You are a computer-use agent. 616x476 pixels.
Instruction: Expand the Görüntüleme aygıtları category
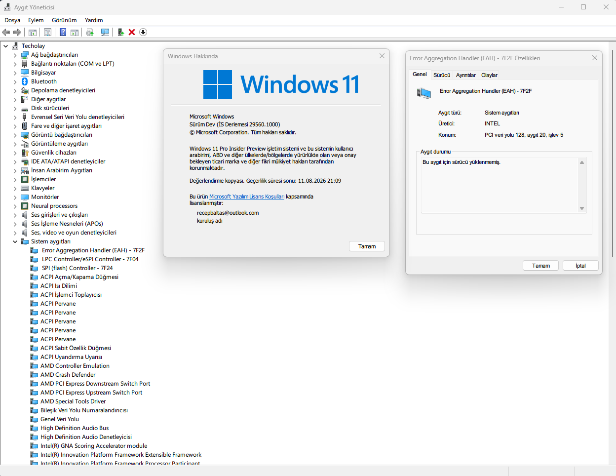click(x=15, y=144)
